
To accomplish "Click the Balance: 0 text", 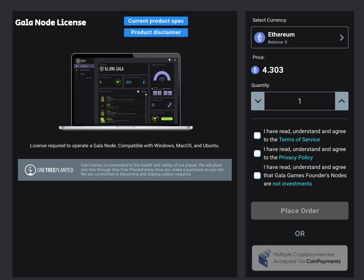I will [x=278, y=42].
